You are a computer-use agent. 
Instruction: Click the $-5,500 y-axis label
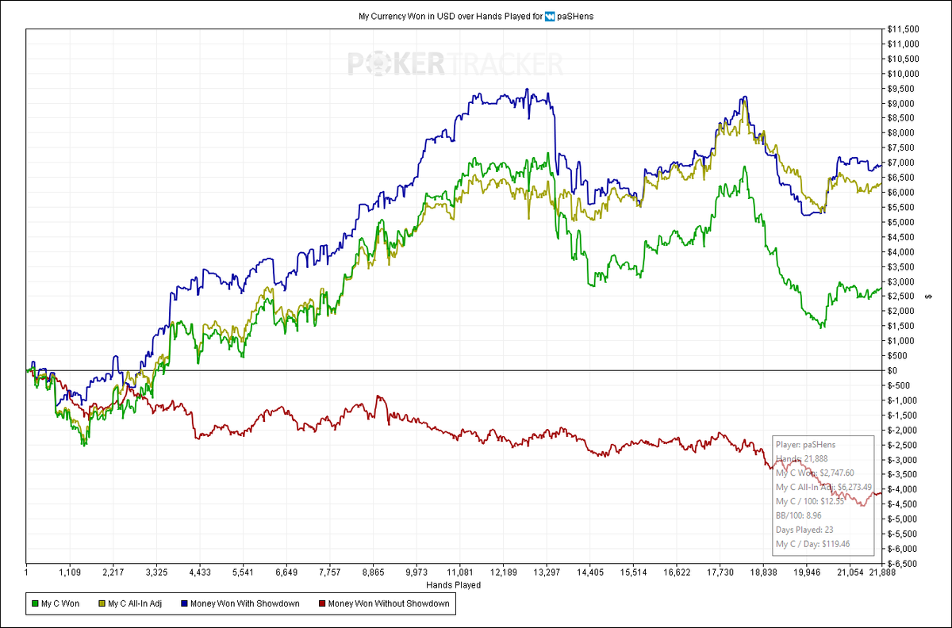tap(903, 533)
